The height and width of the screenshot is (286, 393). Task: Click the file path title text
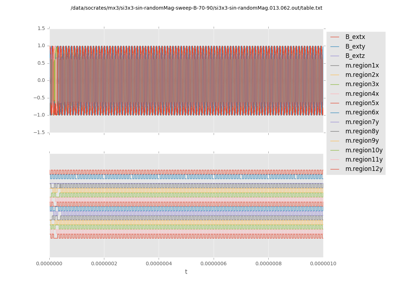point(196,8)
